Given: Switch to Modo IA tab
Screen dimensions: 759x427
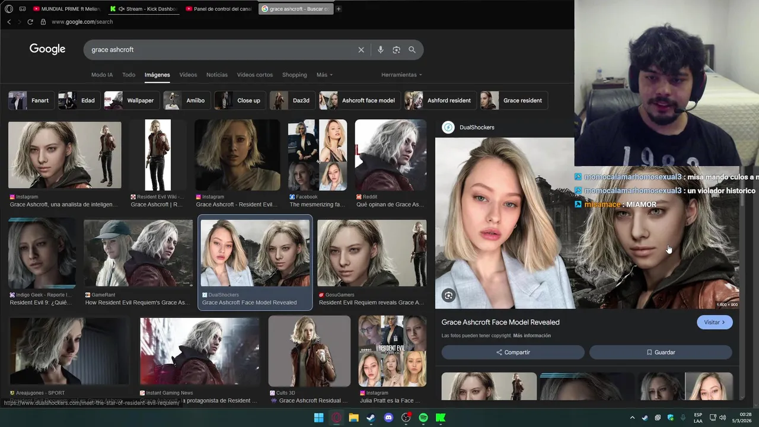Looking at the screenshot, I should tap(102, 75).
